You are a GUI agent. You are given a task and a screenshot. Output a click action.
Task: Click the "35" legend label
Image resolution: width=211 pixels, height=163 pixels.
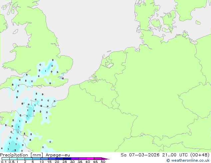[80, 162]
